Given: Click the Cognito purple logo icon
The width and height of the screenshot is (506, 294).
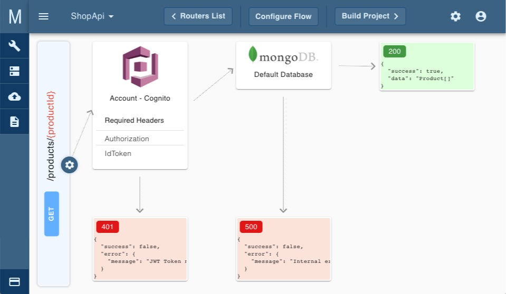Looking at the screenshot, I should click(140, 67).
